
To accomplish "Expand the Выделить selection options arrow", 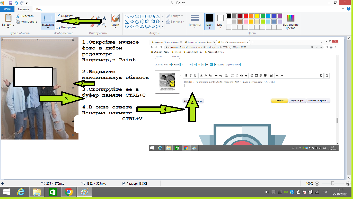I will [x=48, y=28].
